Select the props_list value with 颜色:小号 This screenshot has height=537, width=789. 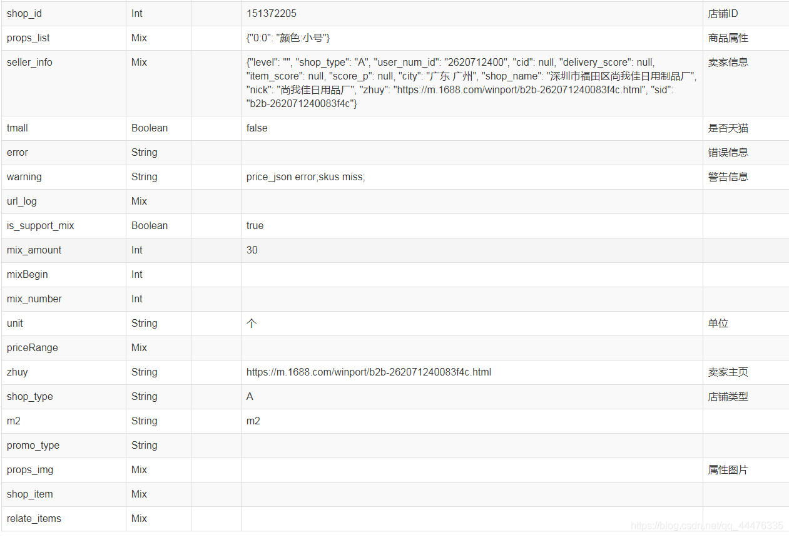click(288, 38)
